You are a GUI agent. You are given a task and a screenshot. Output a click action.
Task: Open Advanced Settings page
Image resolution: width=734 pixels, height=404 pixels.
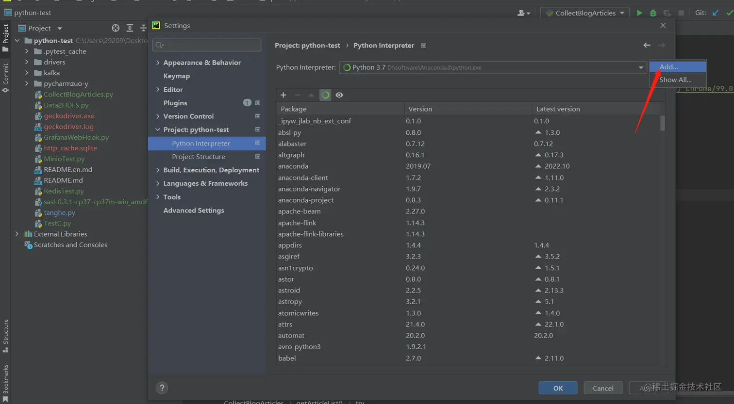pos(194,210)
